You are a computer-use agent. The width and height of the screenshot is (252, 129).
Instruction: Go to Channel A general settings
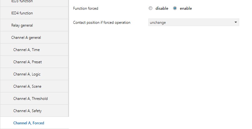point(26,38)
